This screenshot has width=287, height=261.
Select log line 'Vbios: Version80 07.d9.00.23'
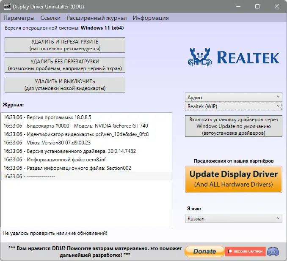(86, 143)
